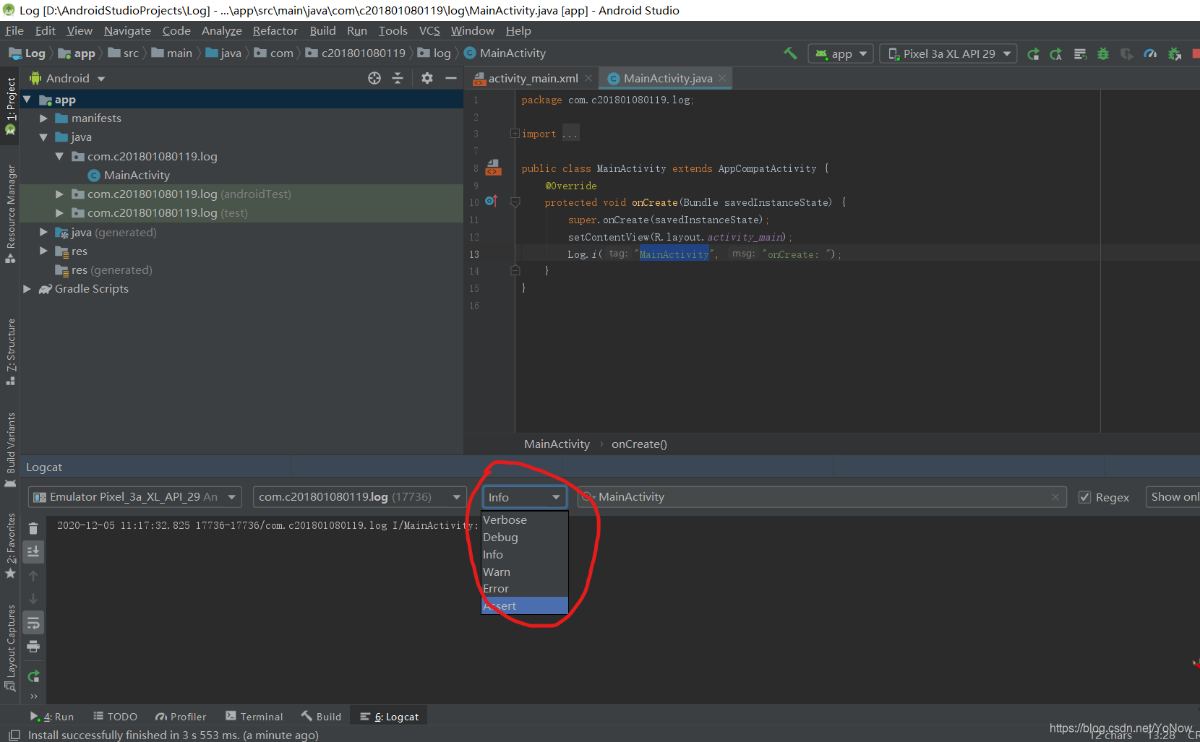
Task: Toggle the Build Variants side panel
Action: click(10, 449)
